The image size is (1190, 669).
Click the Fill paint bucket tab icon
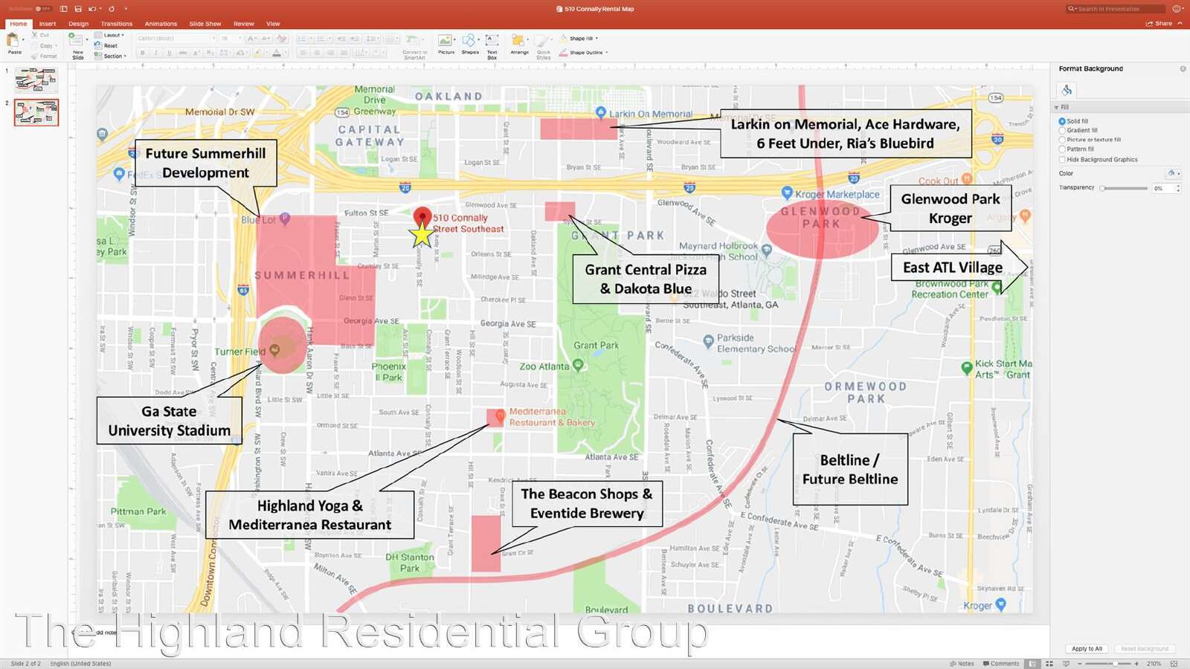[x=1067, y=90]
